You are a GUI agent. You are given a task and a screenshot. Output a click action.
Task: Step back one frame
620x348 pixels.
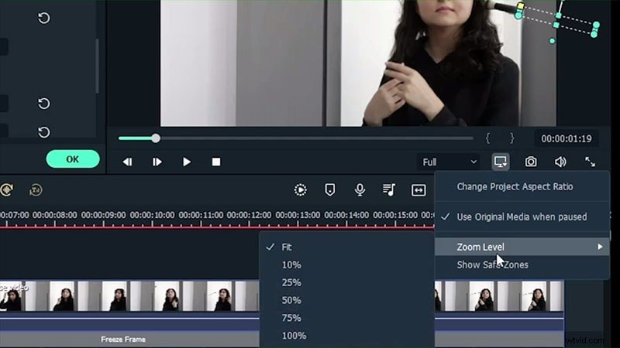(127, 162)
